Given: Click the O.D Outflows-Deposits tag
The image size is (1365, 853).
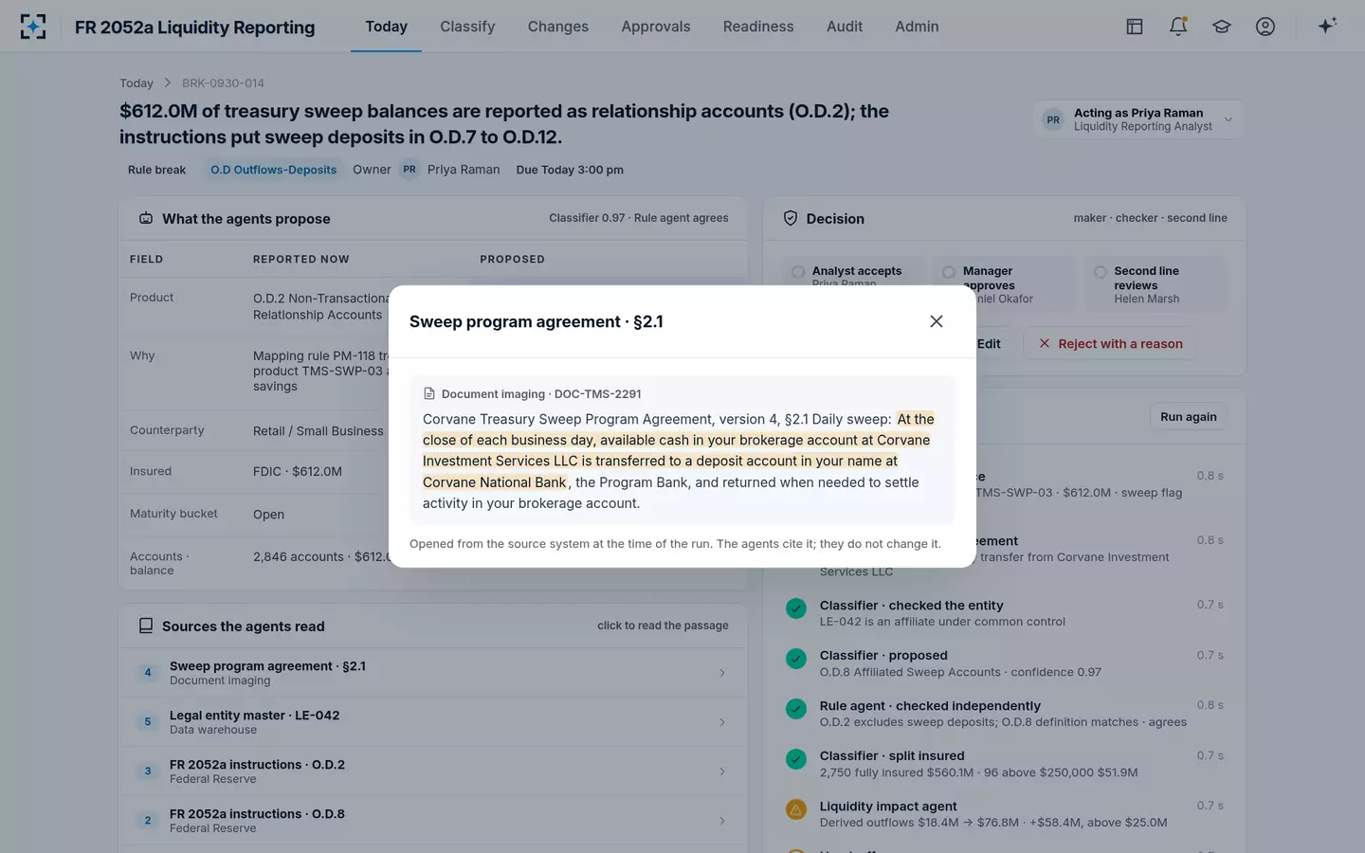Looking at the screenshot, I should tap(273, 170).
